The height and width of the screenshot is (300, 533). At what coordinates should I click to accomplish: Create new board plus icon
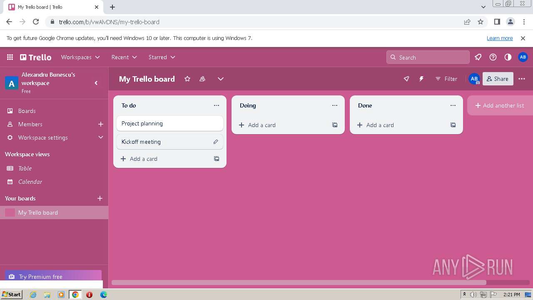[100, 198]
